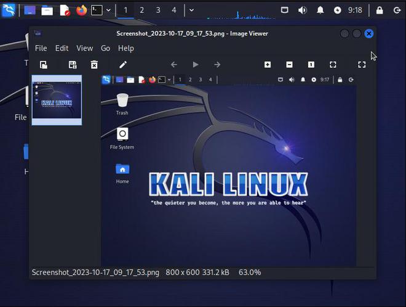Click the 9:18 clock
This screenshot has height=307, width=406.
tap(355, 10)
